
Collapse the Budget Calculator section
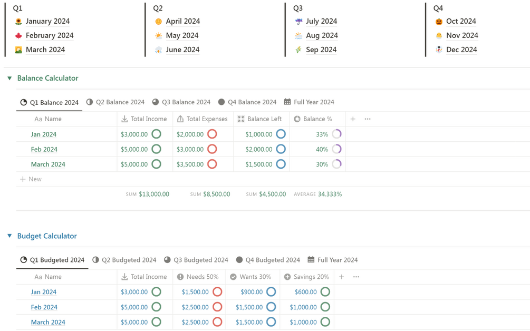pyautogui.click(x=9, y=236)
